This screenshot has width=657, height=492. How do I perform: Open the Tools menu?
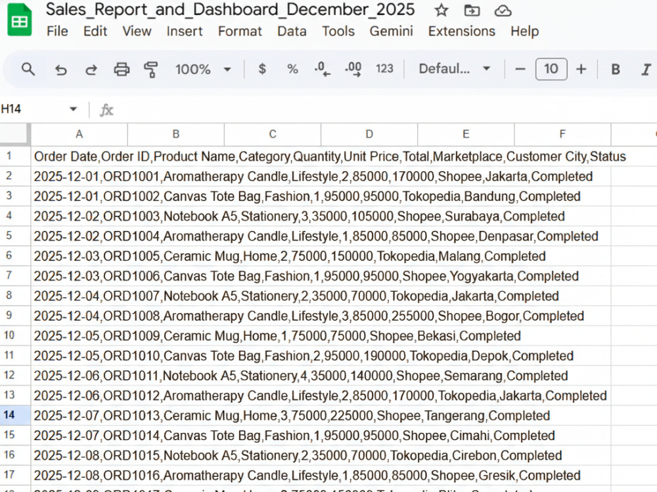[x=338, y=31]
